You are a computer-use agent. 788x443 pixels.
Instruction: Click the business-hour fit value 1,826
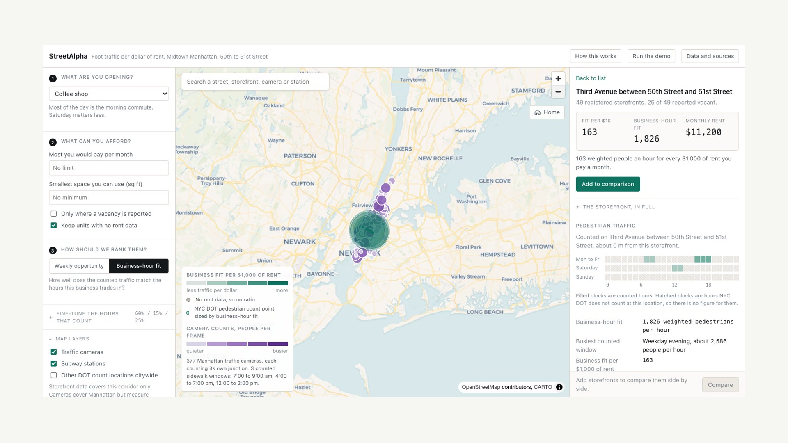point(646,139)
